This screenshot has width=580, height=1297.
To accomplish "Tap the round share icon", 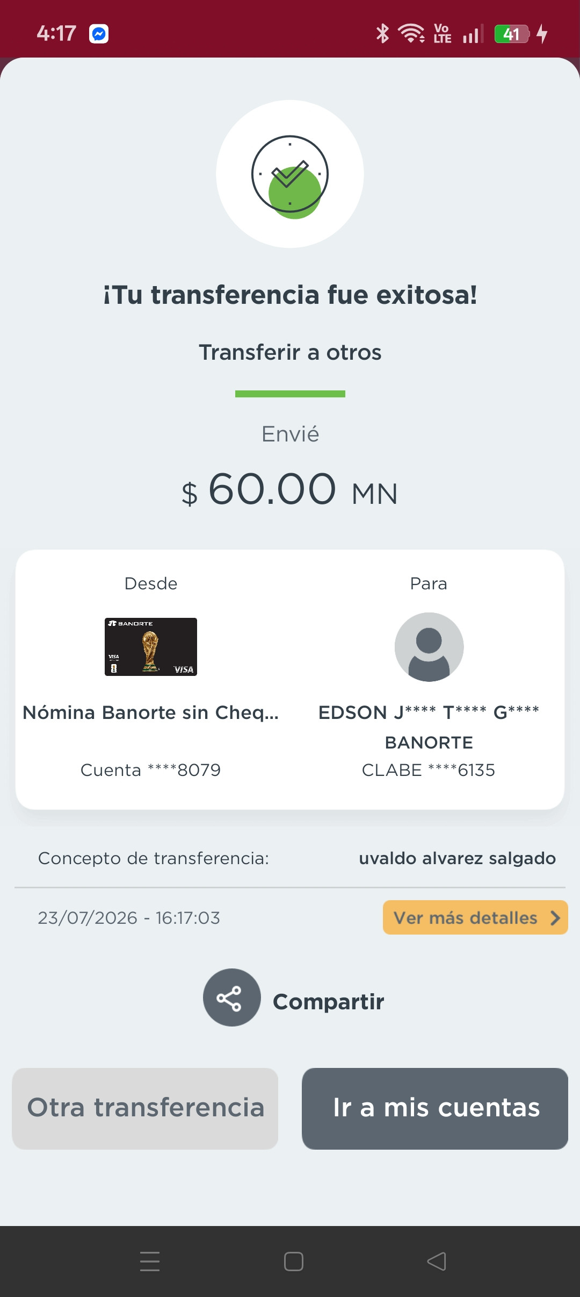I will click(232, 997).
